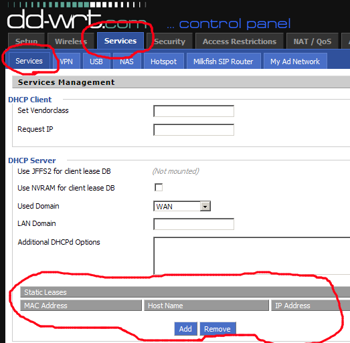Image resolution: width=350 pixels, height=343 pixels.
Task: Add a static lease entry
Action: point(185,329)
